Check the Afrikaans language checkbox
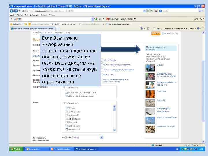208x156 pixels. [67, 119]
